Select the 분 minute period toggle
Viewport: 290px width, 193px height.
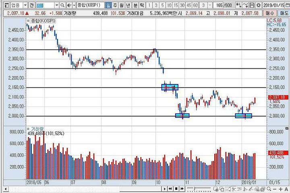tap(136, 5)
